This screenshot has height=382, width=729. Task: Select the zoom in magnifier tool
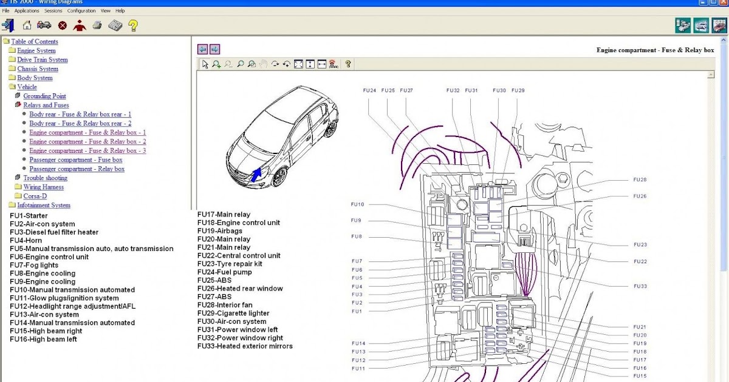[x=216, y=64]
